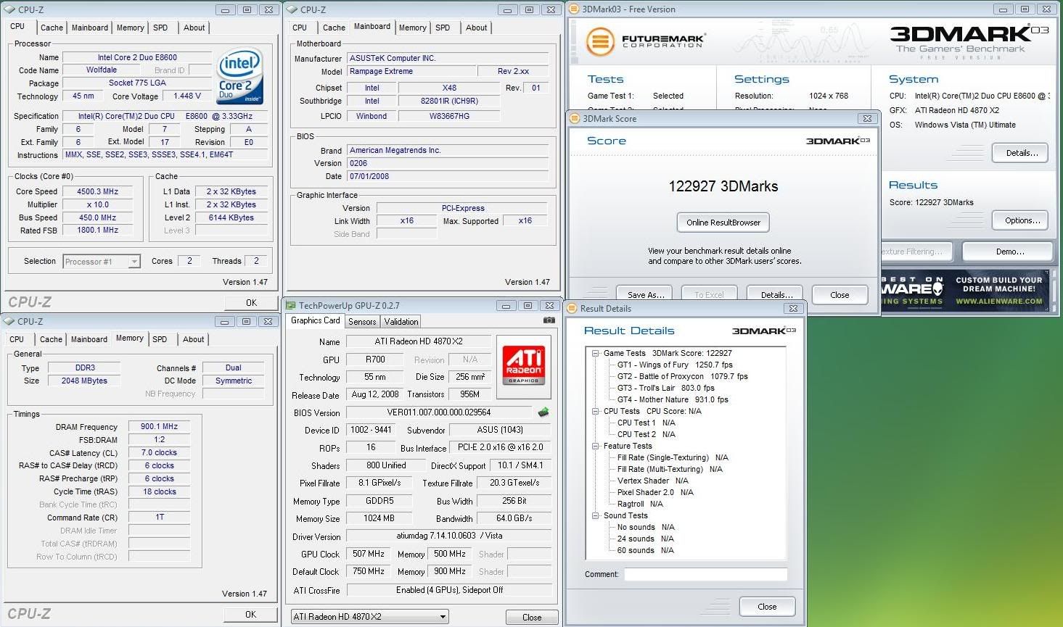1063x627 pixels.
Task: Click the 3DMark03 Gamers' Benchmark logo
Action: click(x=969, y=42)
